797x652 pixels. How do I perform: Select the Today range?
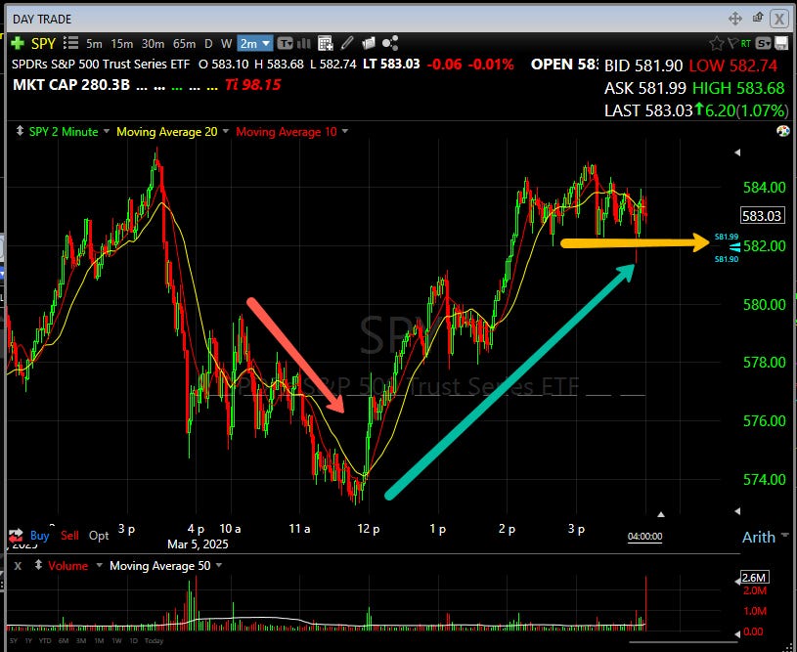154,641
